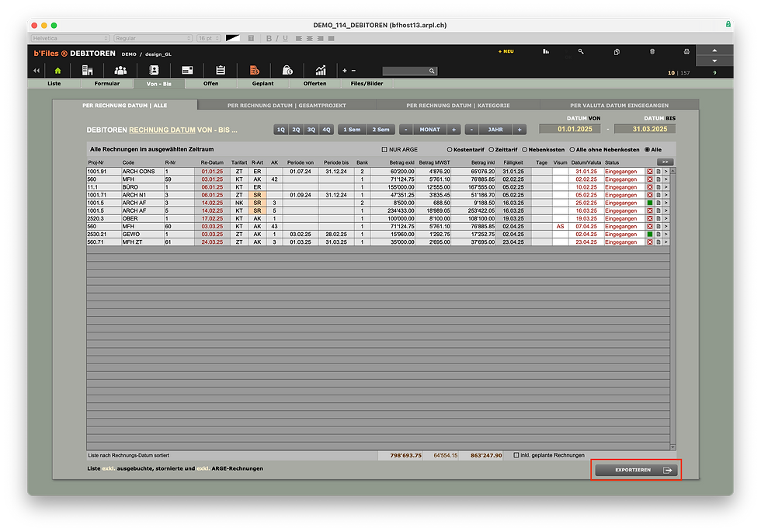Switch to the Files/Bilder tab

coord(367,84)
